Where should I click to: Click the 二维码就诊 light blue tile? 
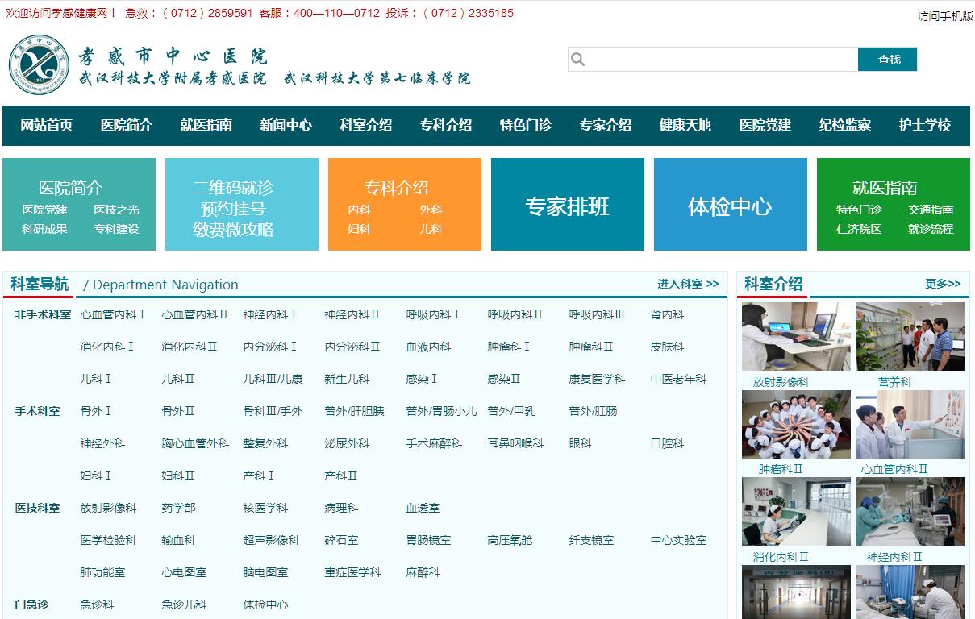233,206
